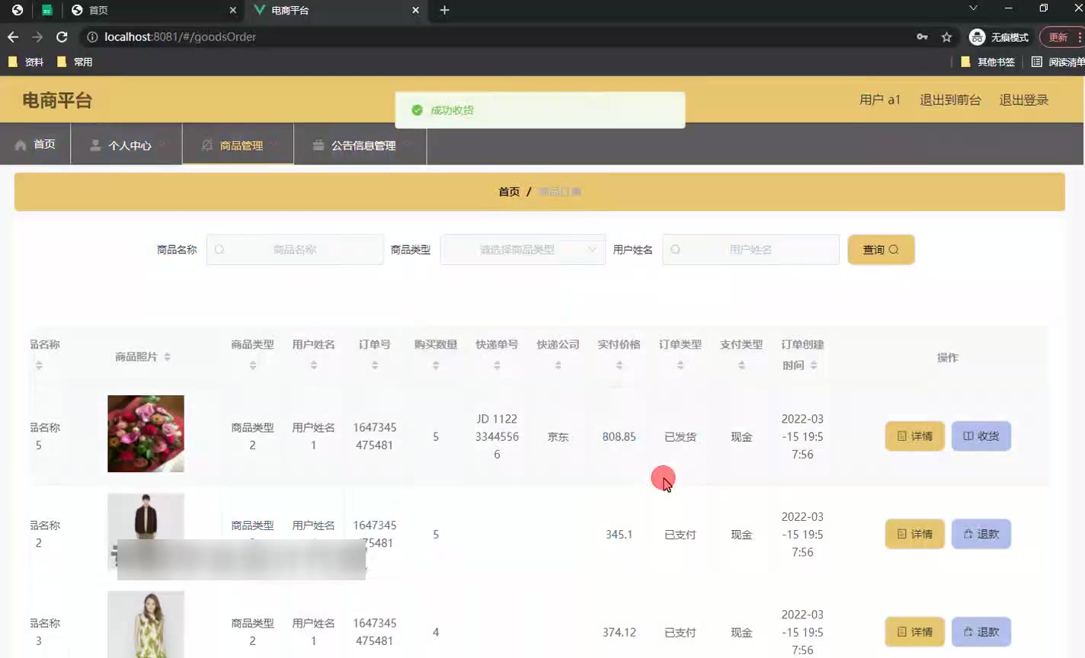This screenshot has height=658, width=1085.
Task: Click the browser reload icon
Action: pyautogui.click(x=62, y=37)
